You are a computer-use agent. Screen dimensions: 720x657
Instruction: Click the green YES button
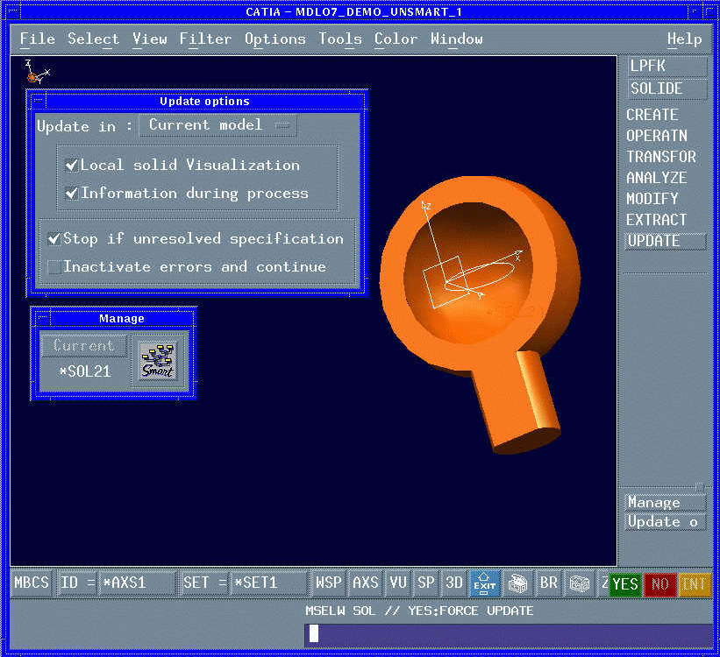pyautogui.click(x=625, y=584)
